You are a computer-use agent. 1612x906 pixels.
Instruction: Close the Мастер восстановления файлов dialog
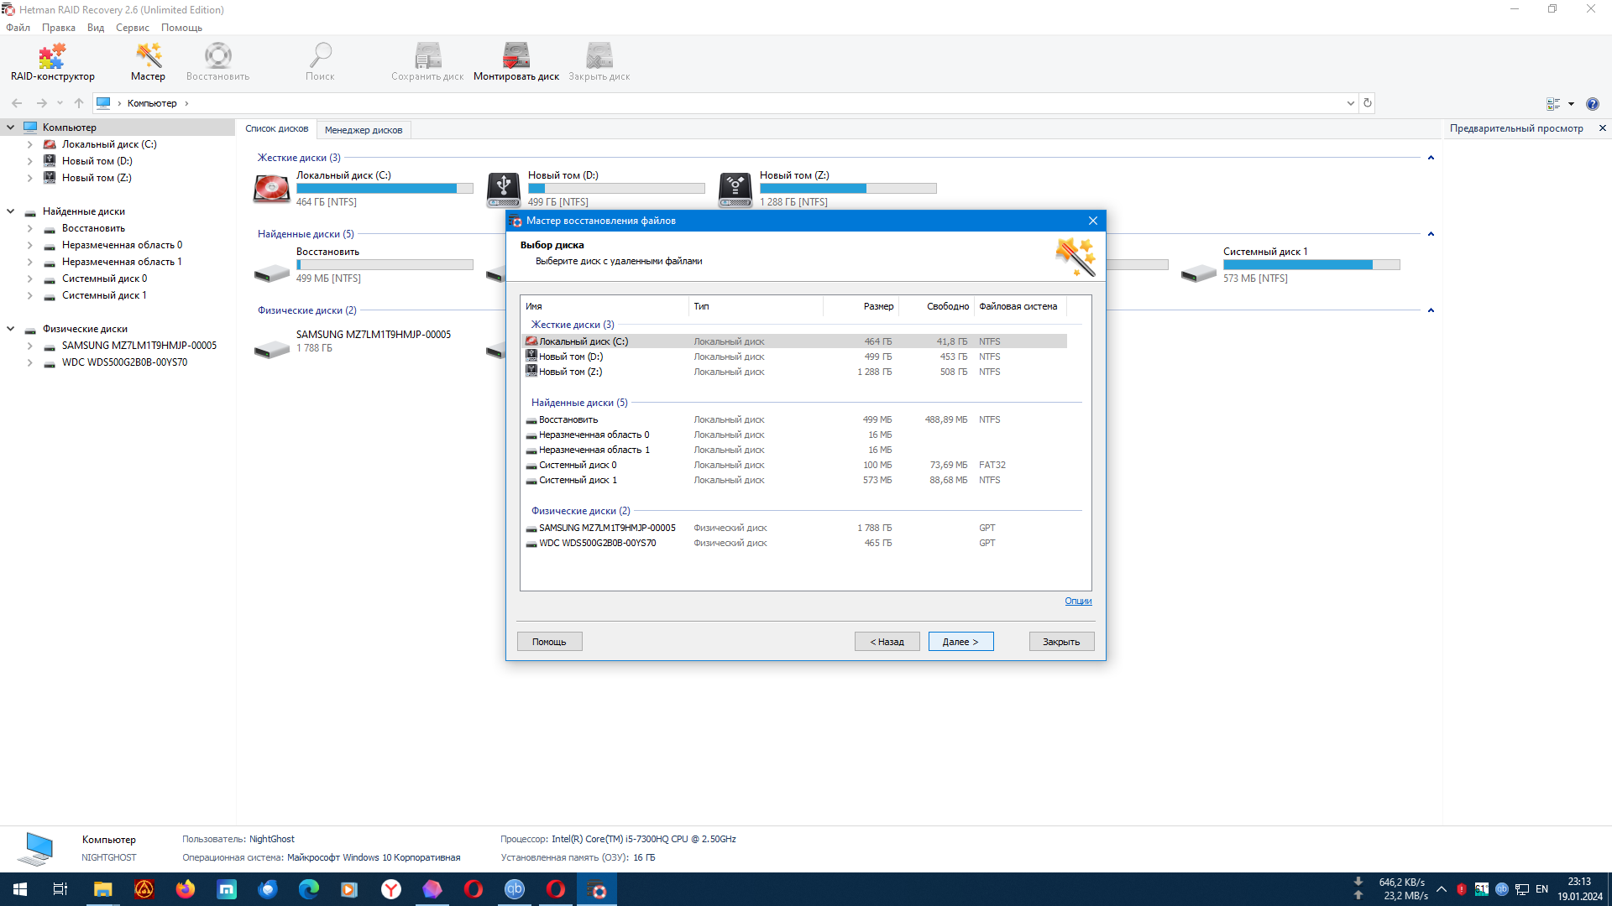point(1092,221)
